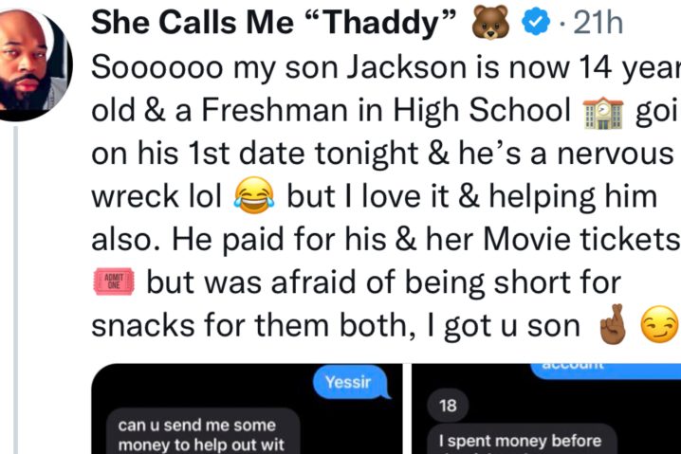
Task: Click the red Admit One ticket emoji
Action: (114, 281)
